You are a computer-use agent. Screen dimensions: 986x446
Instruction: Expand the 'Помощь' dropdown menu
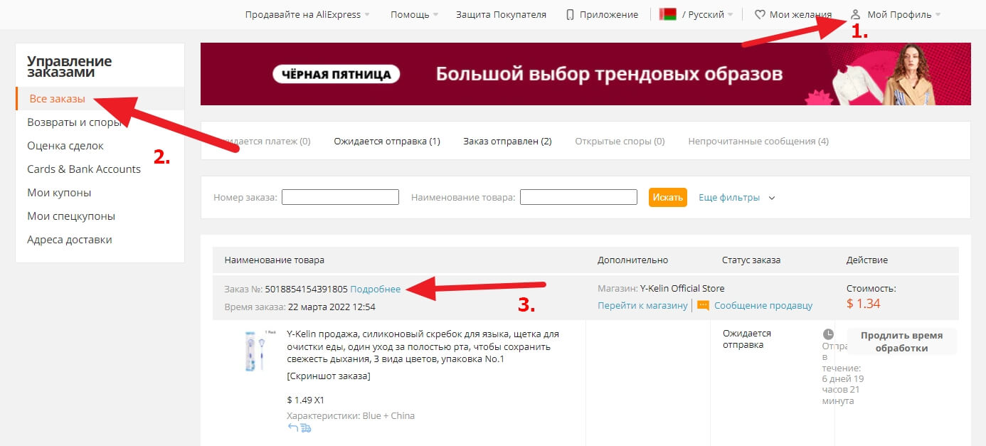pos(414,14)
